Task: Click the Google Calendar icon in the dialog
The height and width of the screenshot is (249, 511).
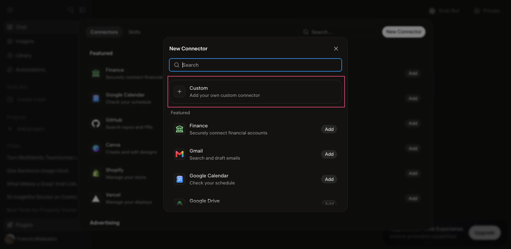Action: [x=180, y=179]
